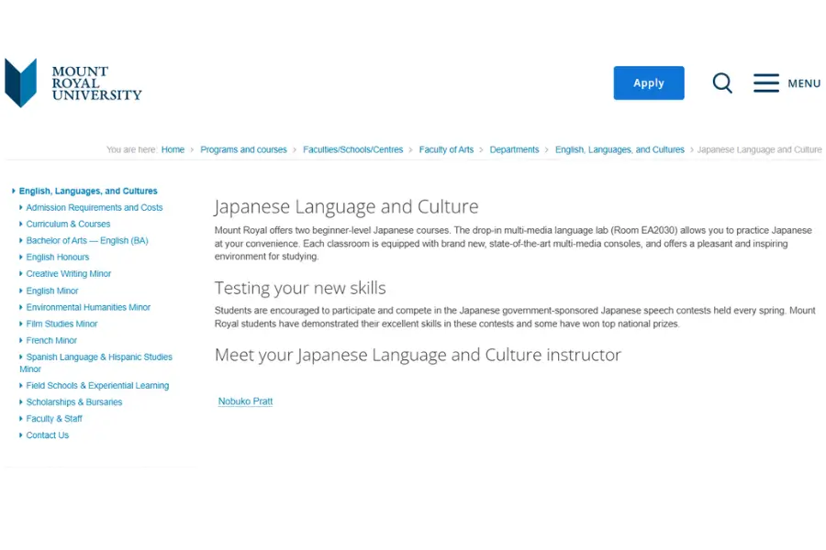Open Scholarships & Bursaries link
The height and width of the screenshot is (550, 826).
[73, 402]
